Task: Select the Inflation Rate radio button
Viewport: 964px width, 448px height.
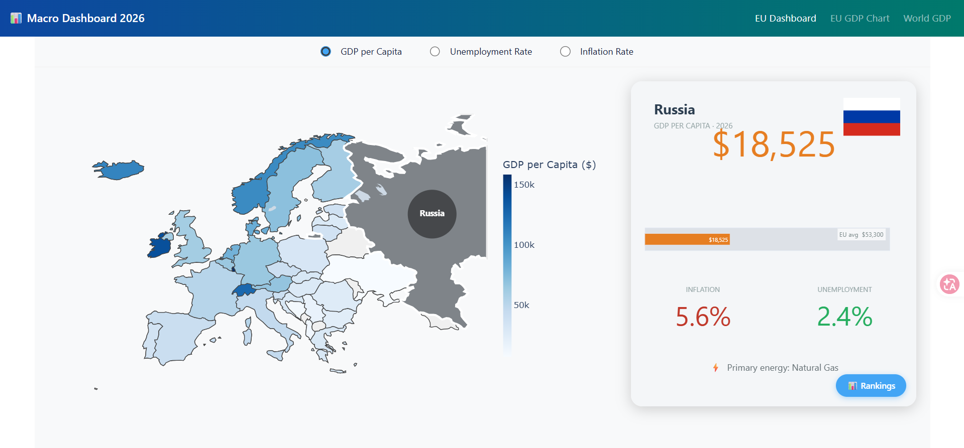Action: coord(565,52)
